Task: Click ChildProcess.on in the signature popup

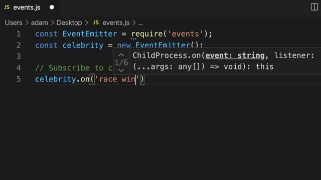Action: click(167, 55)
